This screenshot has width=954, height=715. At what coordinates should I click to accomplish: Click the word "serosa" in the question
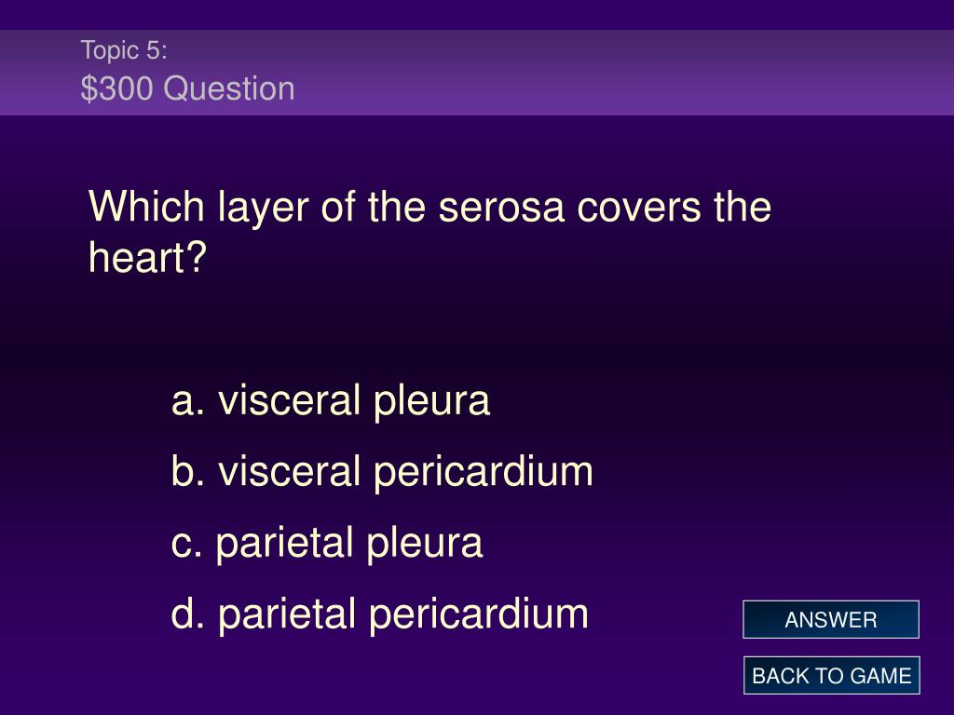[502, 208]
